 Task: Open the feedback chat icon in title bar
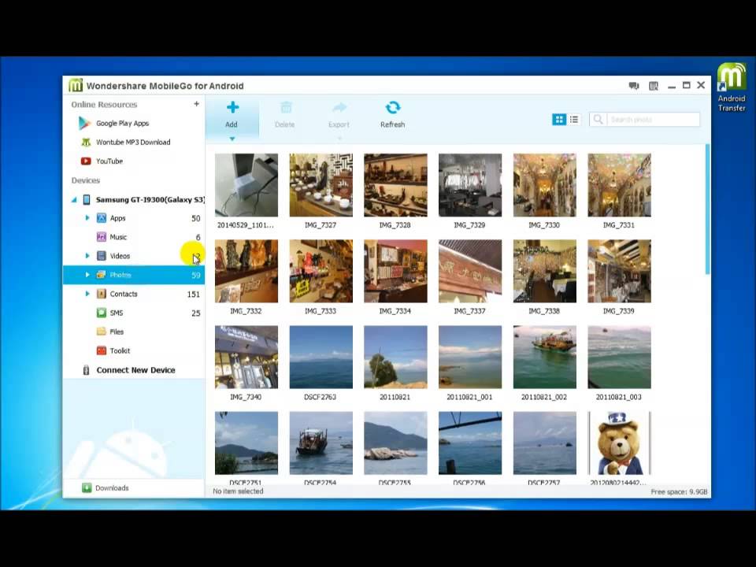[634, 86]
